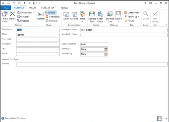169x122 pixels.
Task: Open Follow Up flag menu
Action: 132,17
